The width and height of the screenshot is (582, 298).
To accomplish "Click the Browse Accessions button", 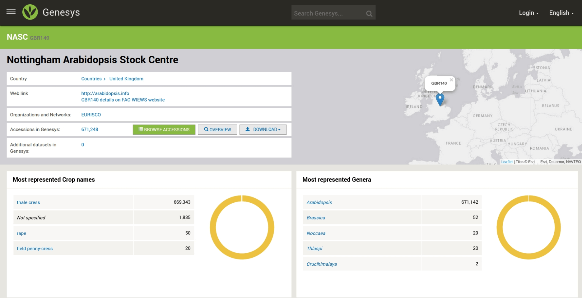I will (164, 129).
